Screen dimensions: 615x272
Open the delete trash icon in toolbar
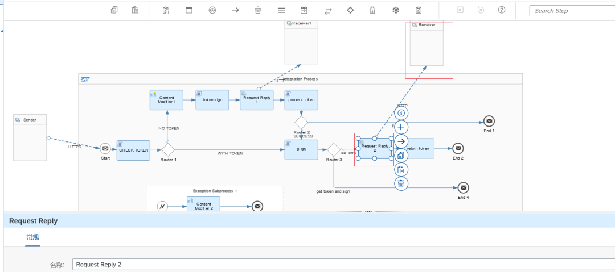tap(258, 10)
